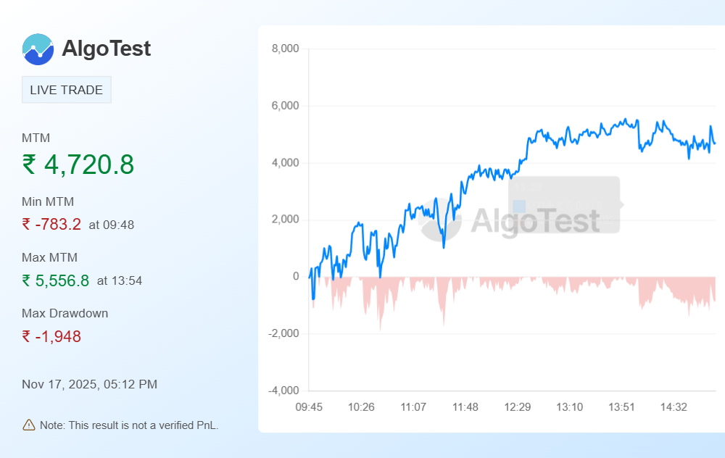Click the 14:32 x-axis time label
Image resolution: width=725 pixels, height=458 pixels.
(x=674, y=407)
